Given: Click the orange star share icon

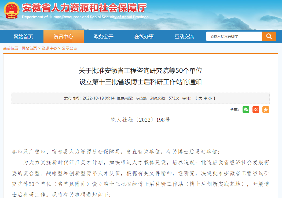Looking at the screenshot, I should pyautogui.click(x=266, y=109).
